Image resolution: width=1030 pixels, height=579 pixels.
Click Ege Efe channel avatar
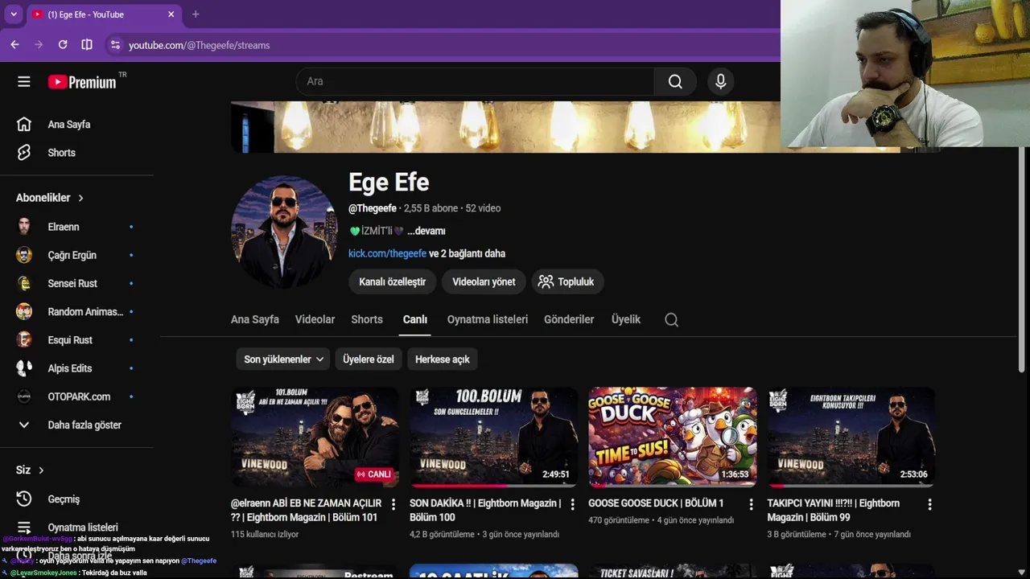284,232
